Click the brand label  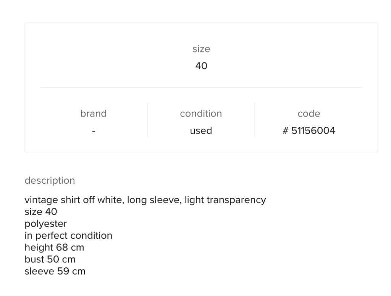click(94, 113)
